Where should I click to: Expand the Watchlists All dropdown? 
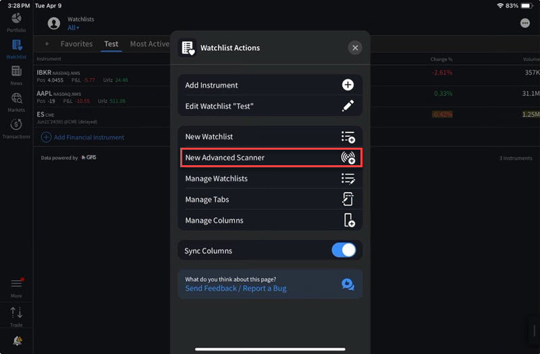(73, 28)
